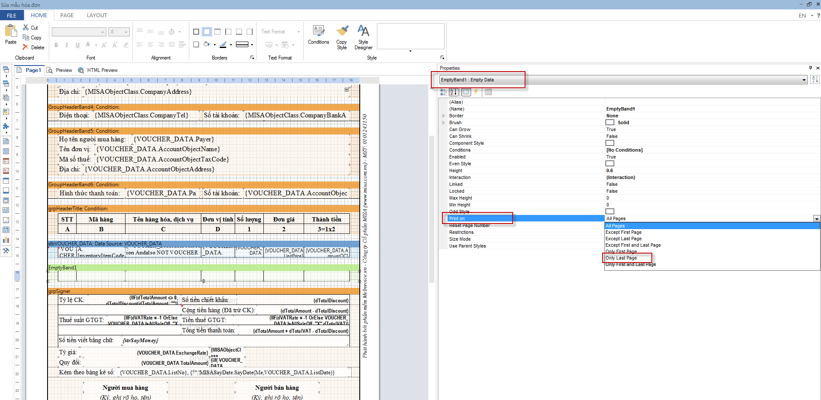Show the events lightning tab
Screen dimensions: 821x400
coord(476,92)
